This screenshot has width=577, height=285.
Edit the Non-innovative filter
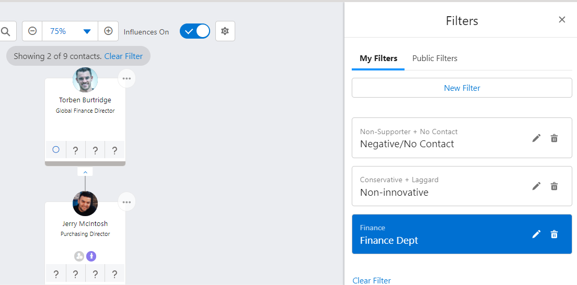[537, 186]
